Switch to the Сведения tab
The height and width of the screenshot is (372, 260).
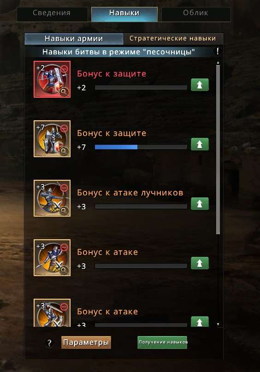pos(52,13)
